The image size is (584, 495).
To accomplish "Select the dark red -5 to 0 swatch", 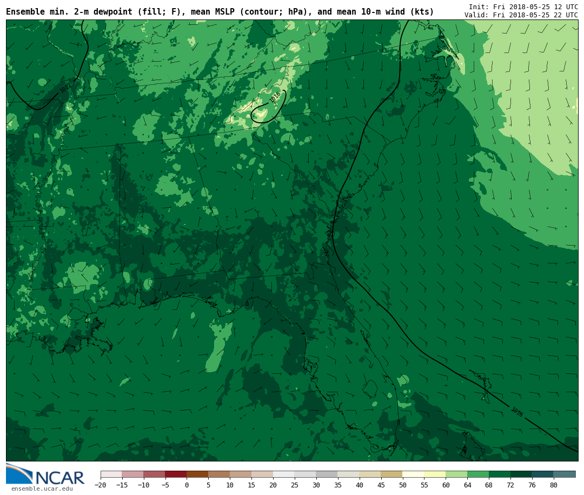I will pos(176,474).
